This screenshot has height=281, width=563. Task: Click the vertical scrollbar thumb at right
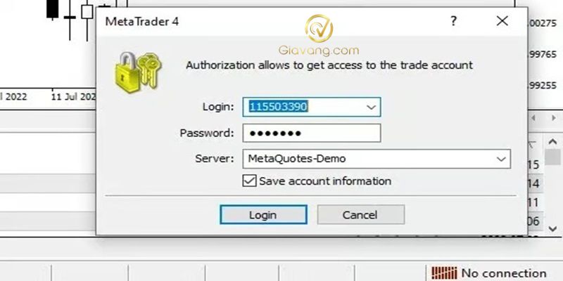click(x=553, y=157)
